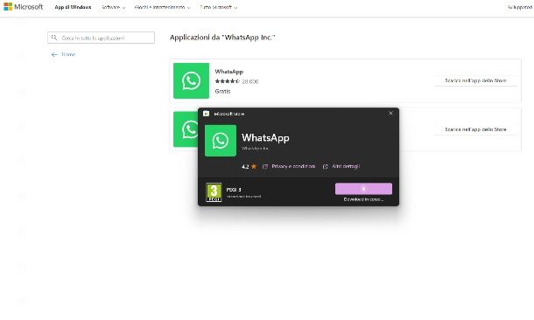Click the icon beside Privacy e condizioni

point(265,167)
